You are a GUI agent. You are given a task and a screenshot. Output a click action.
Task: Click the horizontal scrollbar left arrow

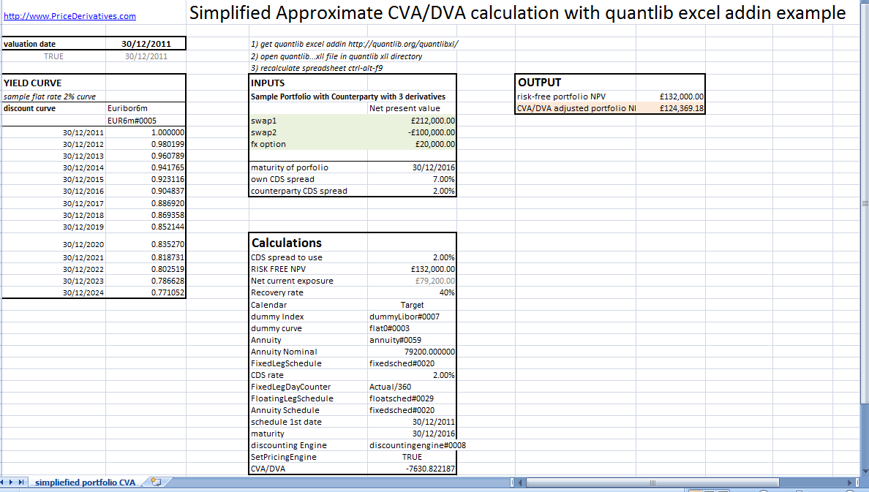click(x=521, y=482)
